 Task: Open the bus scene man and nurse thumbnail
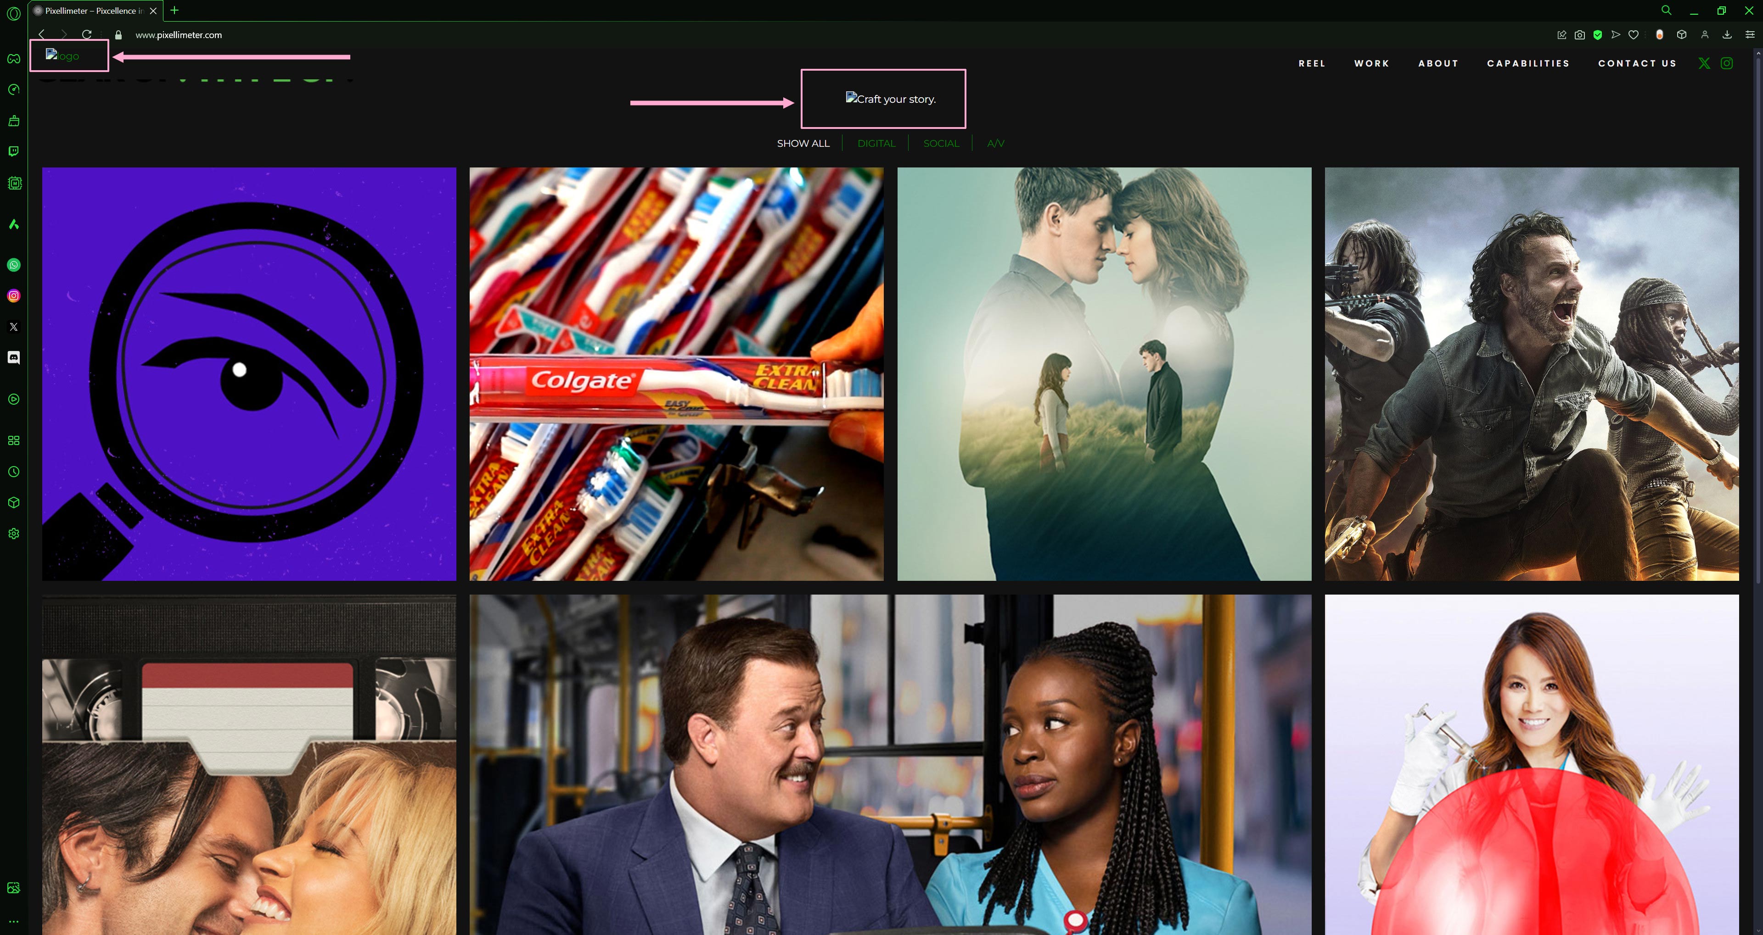(890, 765)
